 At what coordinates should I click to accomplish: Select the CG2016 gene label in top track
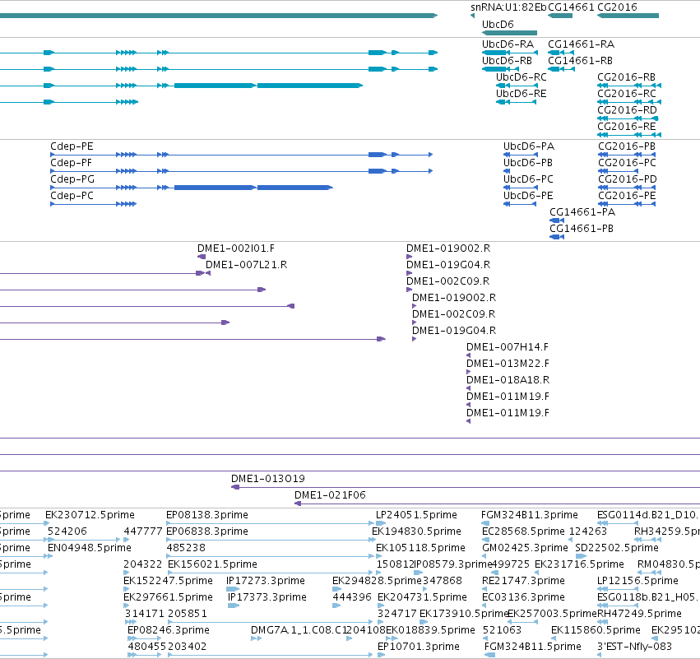point(617,7)
